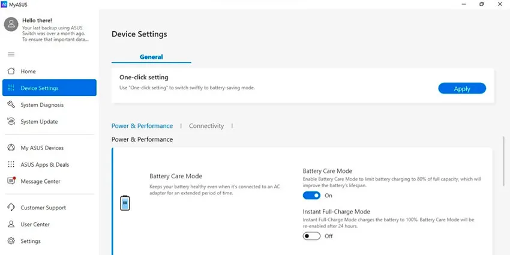510x255 pixels.
Task: Select the Connectivity section tab
Action: point(206,126)
